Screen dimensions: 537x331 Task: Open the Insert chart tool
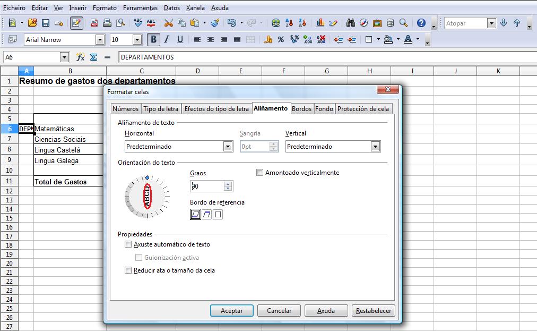point(320,23)
